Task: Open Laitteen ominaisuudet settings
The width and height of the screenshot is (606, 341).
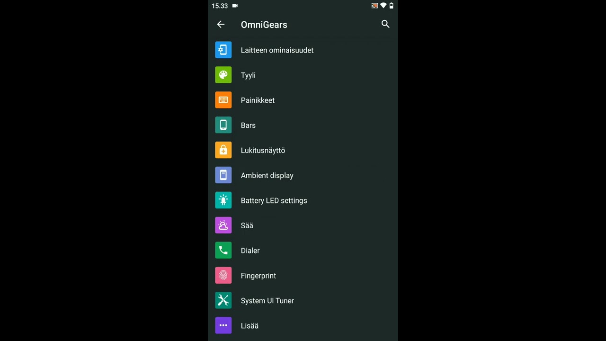Action: [x=303, y=50]
